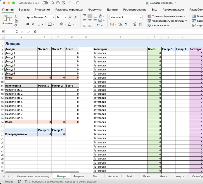Increase indent icon
Image resolution: width=203 pixels, height=184 pixels.
tap(90, 25)
